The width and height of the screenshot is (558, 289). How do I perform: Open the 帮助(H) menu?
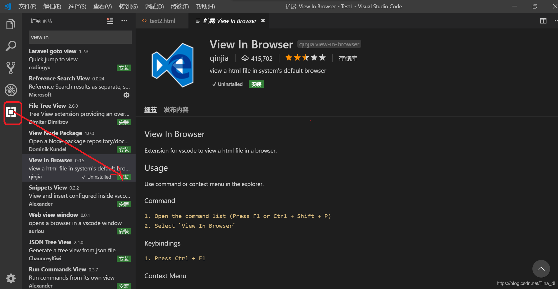point(206,6)
